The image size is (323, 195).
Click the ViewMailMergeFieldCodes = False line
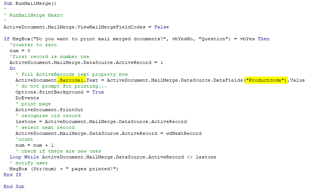coord(86,27)
